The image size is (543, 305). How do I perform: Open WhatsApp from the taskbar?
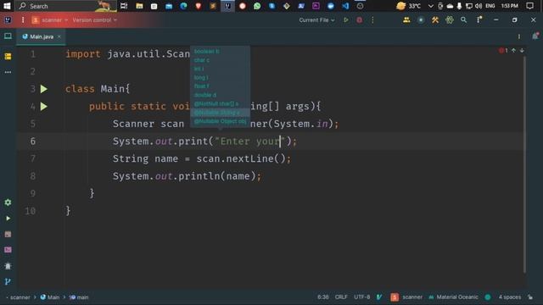[x=257, y=6]
